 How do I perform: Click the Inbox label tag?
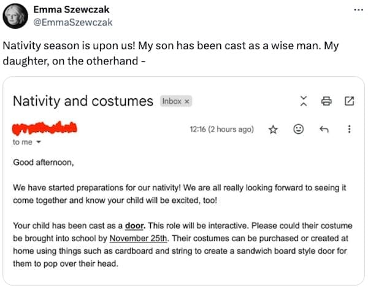point(171,101)
